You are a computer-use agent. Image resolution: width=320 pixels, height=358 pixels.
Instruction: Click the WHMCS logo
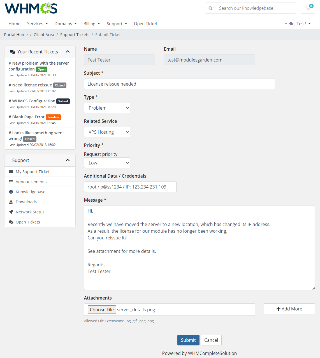click(x=31, y=8)
